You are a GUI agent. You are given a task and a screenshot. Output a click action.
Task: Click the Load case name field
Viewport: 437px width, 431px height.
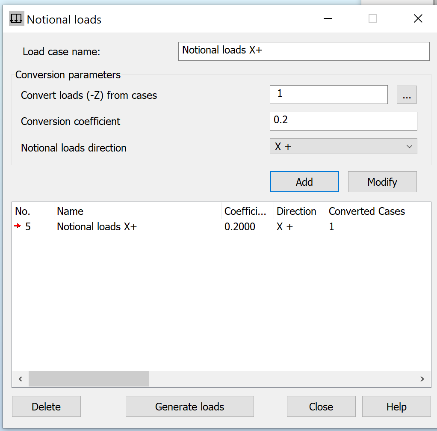click(x=304, y=51)
